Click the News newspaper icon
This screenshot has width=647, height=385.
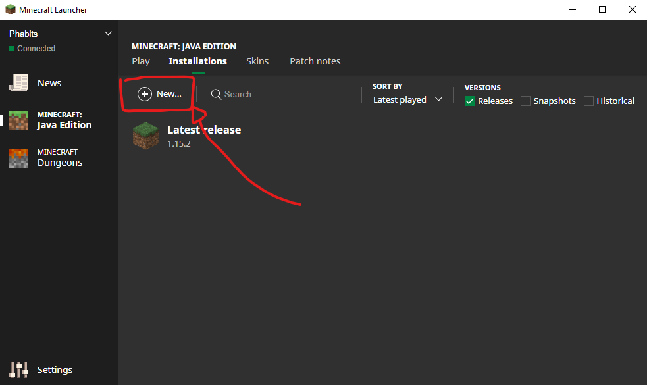coord(18,83)
